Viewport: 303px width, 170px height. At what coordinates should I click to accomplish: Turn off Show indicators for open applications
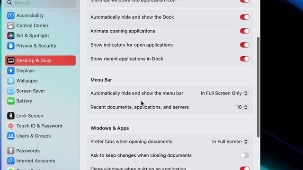coord(245,45)
